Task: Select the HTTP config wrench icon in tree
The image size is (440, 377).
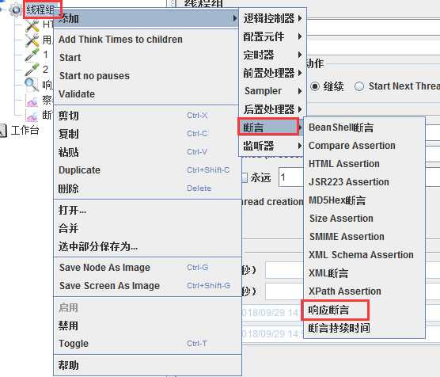Action: pyautogui.click(x=32, y=26)
